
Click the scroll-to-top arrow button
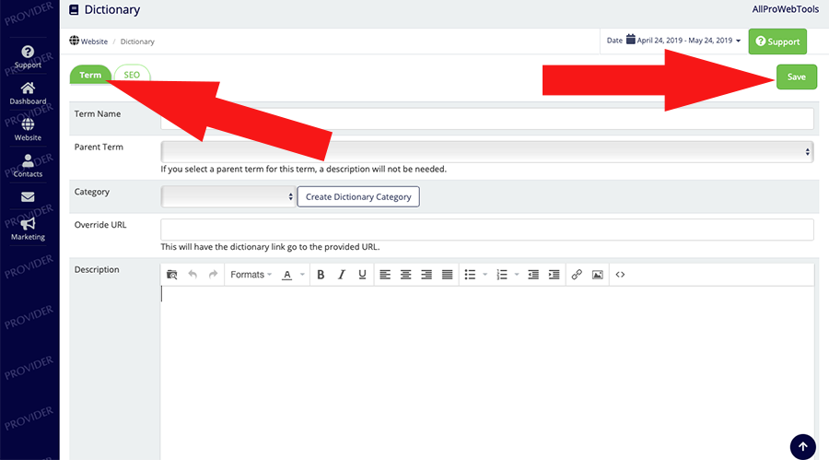(x=802, y=446)
